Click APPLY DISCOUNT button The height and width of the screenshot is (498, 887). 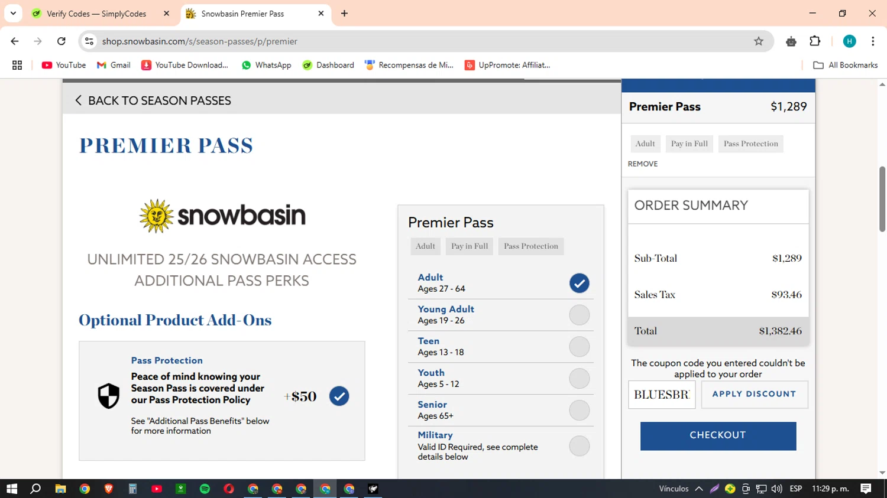point(755,394)
